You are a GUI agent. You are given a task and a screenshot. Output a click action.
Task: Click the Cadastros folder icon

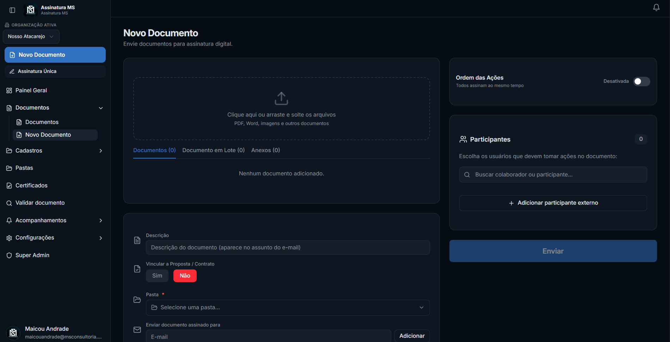tap(9, 151)
